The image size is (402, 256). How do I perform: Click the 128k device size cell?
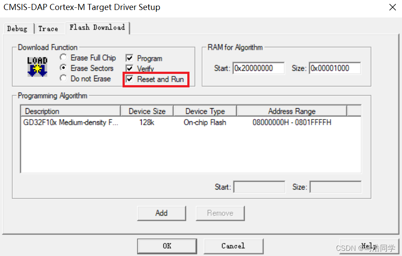[x=146, y=123]
